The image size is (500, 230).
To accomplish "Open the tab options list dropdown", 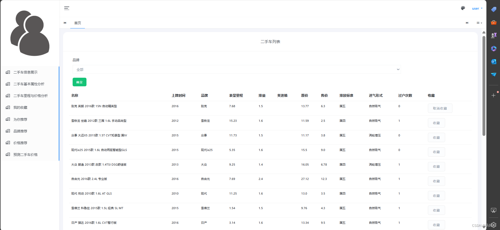I will pyautogui.click(x=479, y=23).
